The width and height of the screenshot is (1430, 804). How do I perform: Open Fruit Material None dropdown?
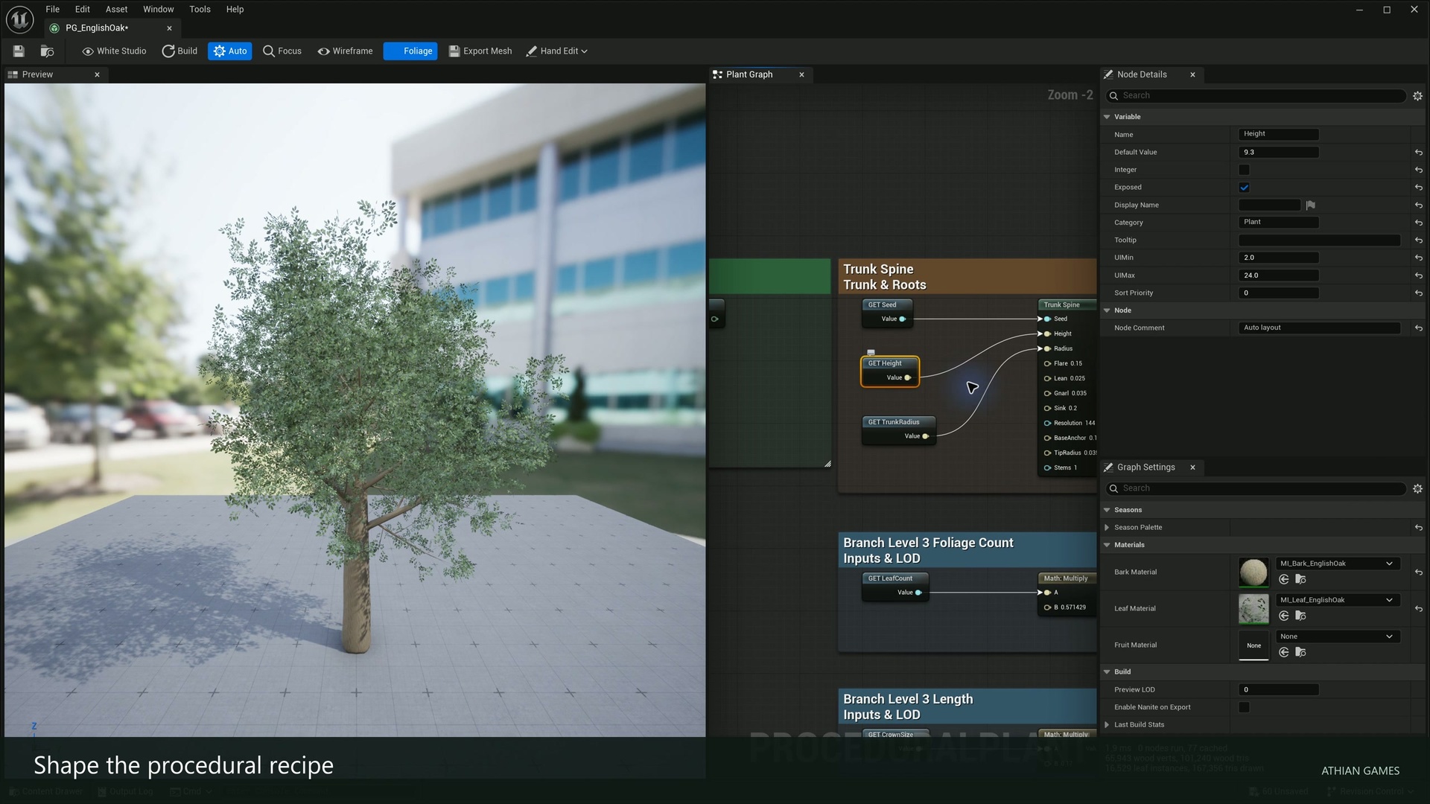1338,636
